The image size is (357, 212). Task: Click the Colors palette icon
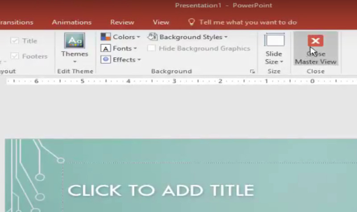(106, 37)
